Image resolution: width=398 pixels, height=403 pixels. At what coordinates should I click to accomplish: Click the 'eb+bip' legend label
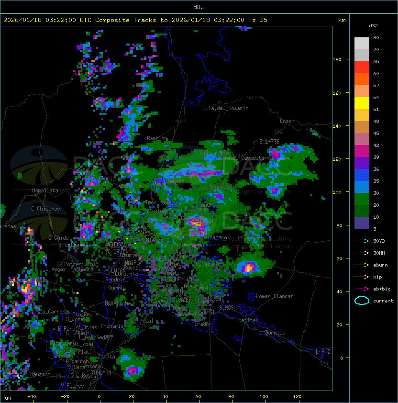(382, 289)
